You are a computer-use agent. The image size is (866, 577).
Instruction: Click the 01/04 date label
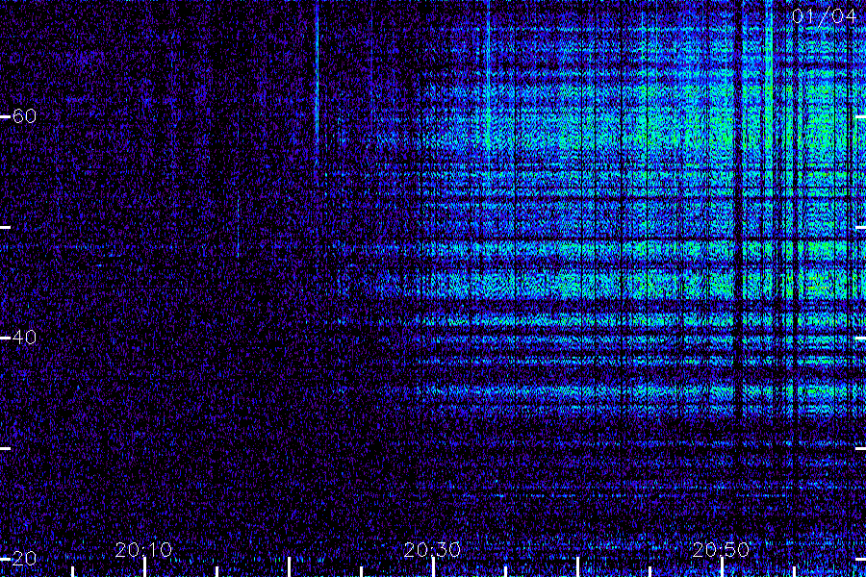tap(824, 16)
